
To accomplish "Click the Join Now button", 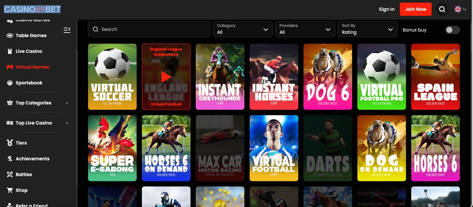I will click(416, 9).
